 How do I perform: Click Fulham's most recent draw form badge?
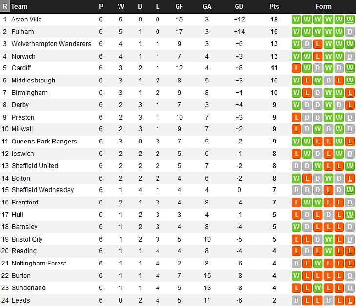click(x=350, y=32)
